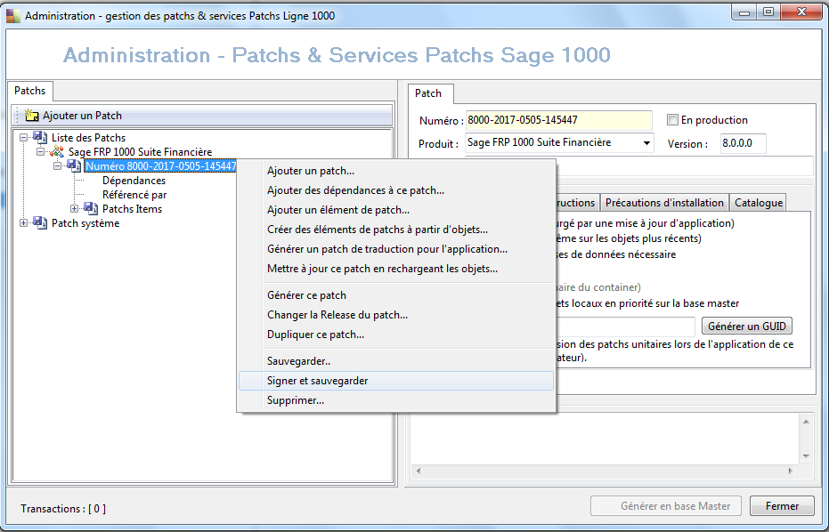Open the Précautions d'installation tab
829x532 pixels.
coord(664,202)
